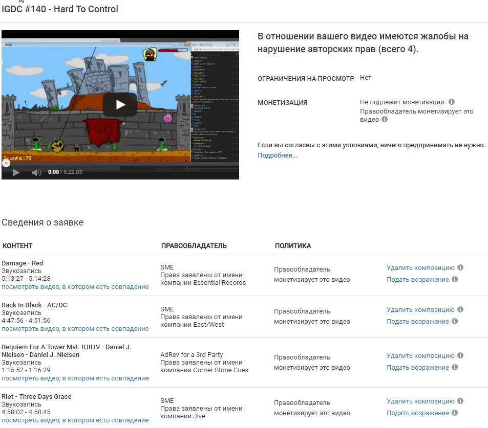The width and height of the screenshot is (488, 428).
Task: Click the time range '5:13:27 - 5:14:28'
Action: tap(26, 279)
